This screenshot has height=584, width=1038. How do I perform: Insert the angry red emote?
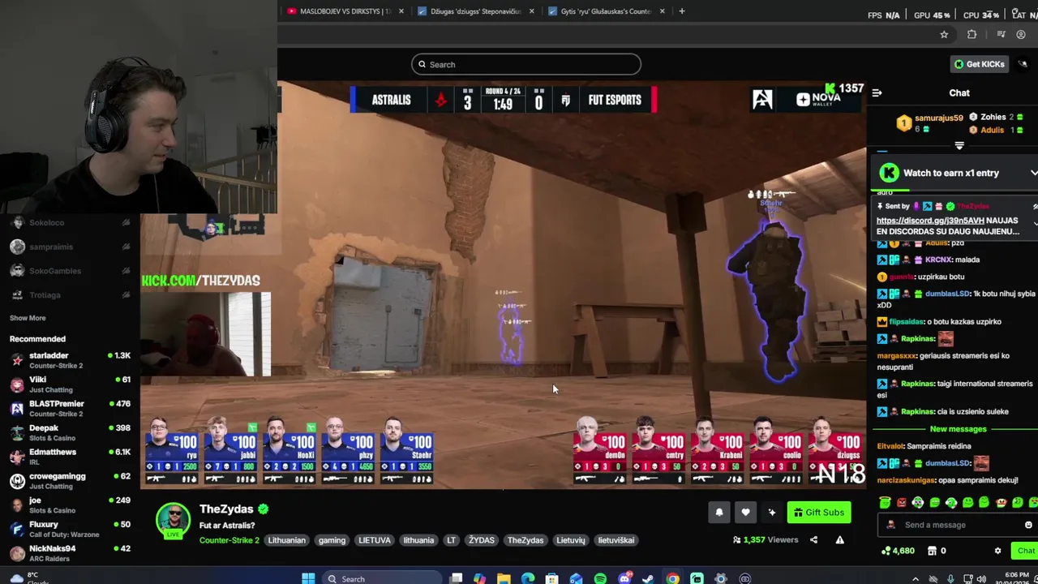[x=901, y=503]
